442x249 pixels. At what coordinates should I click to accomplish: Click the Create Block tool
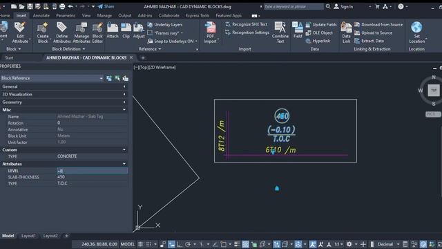(43, 33)
